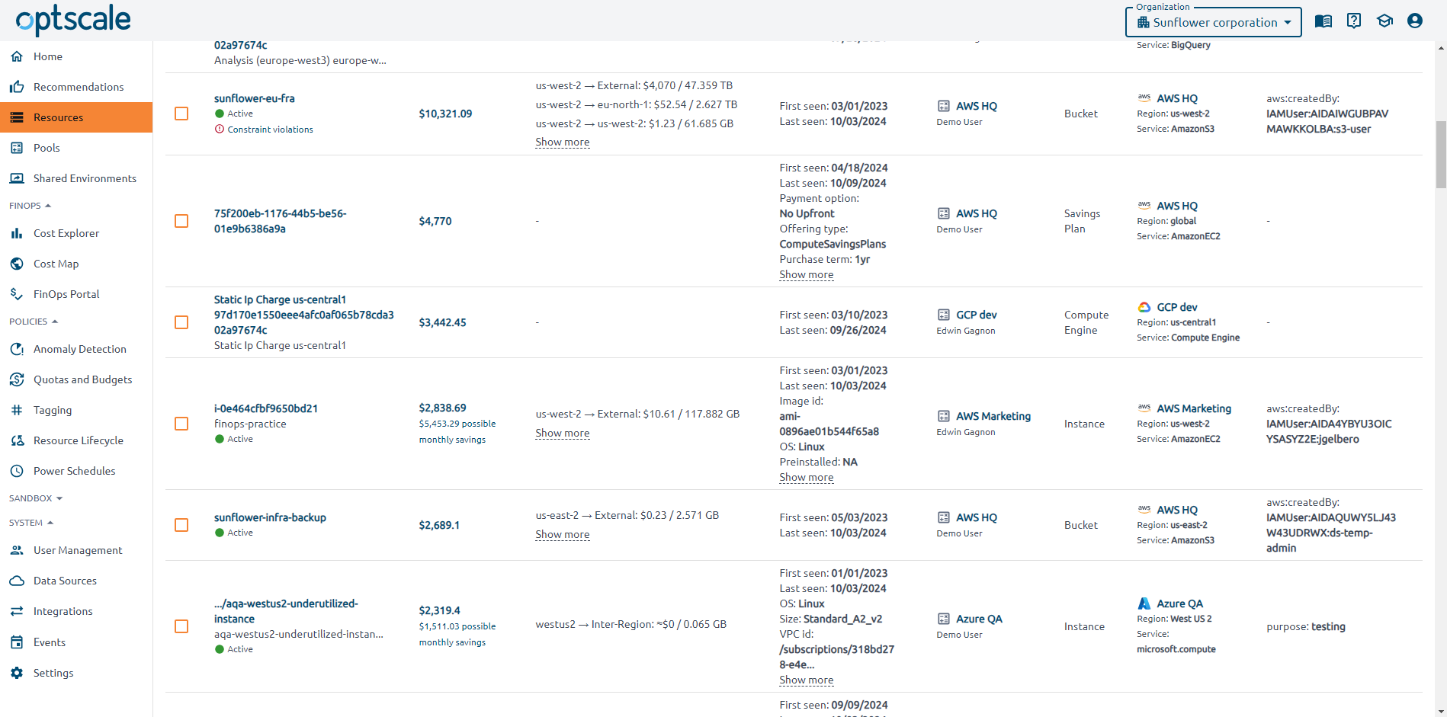The width and height of the screenshot is (1447, 717).
Task: Open the Shared Environments icon
Action: coord(17,178)
